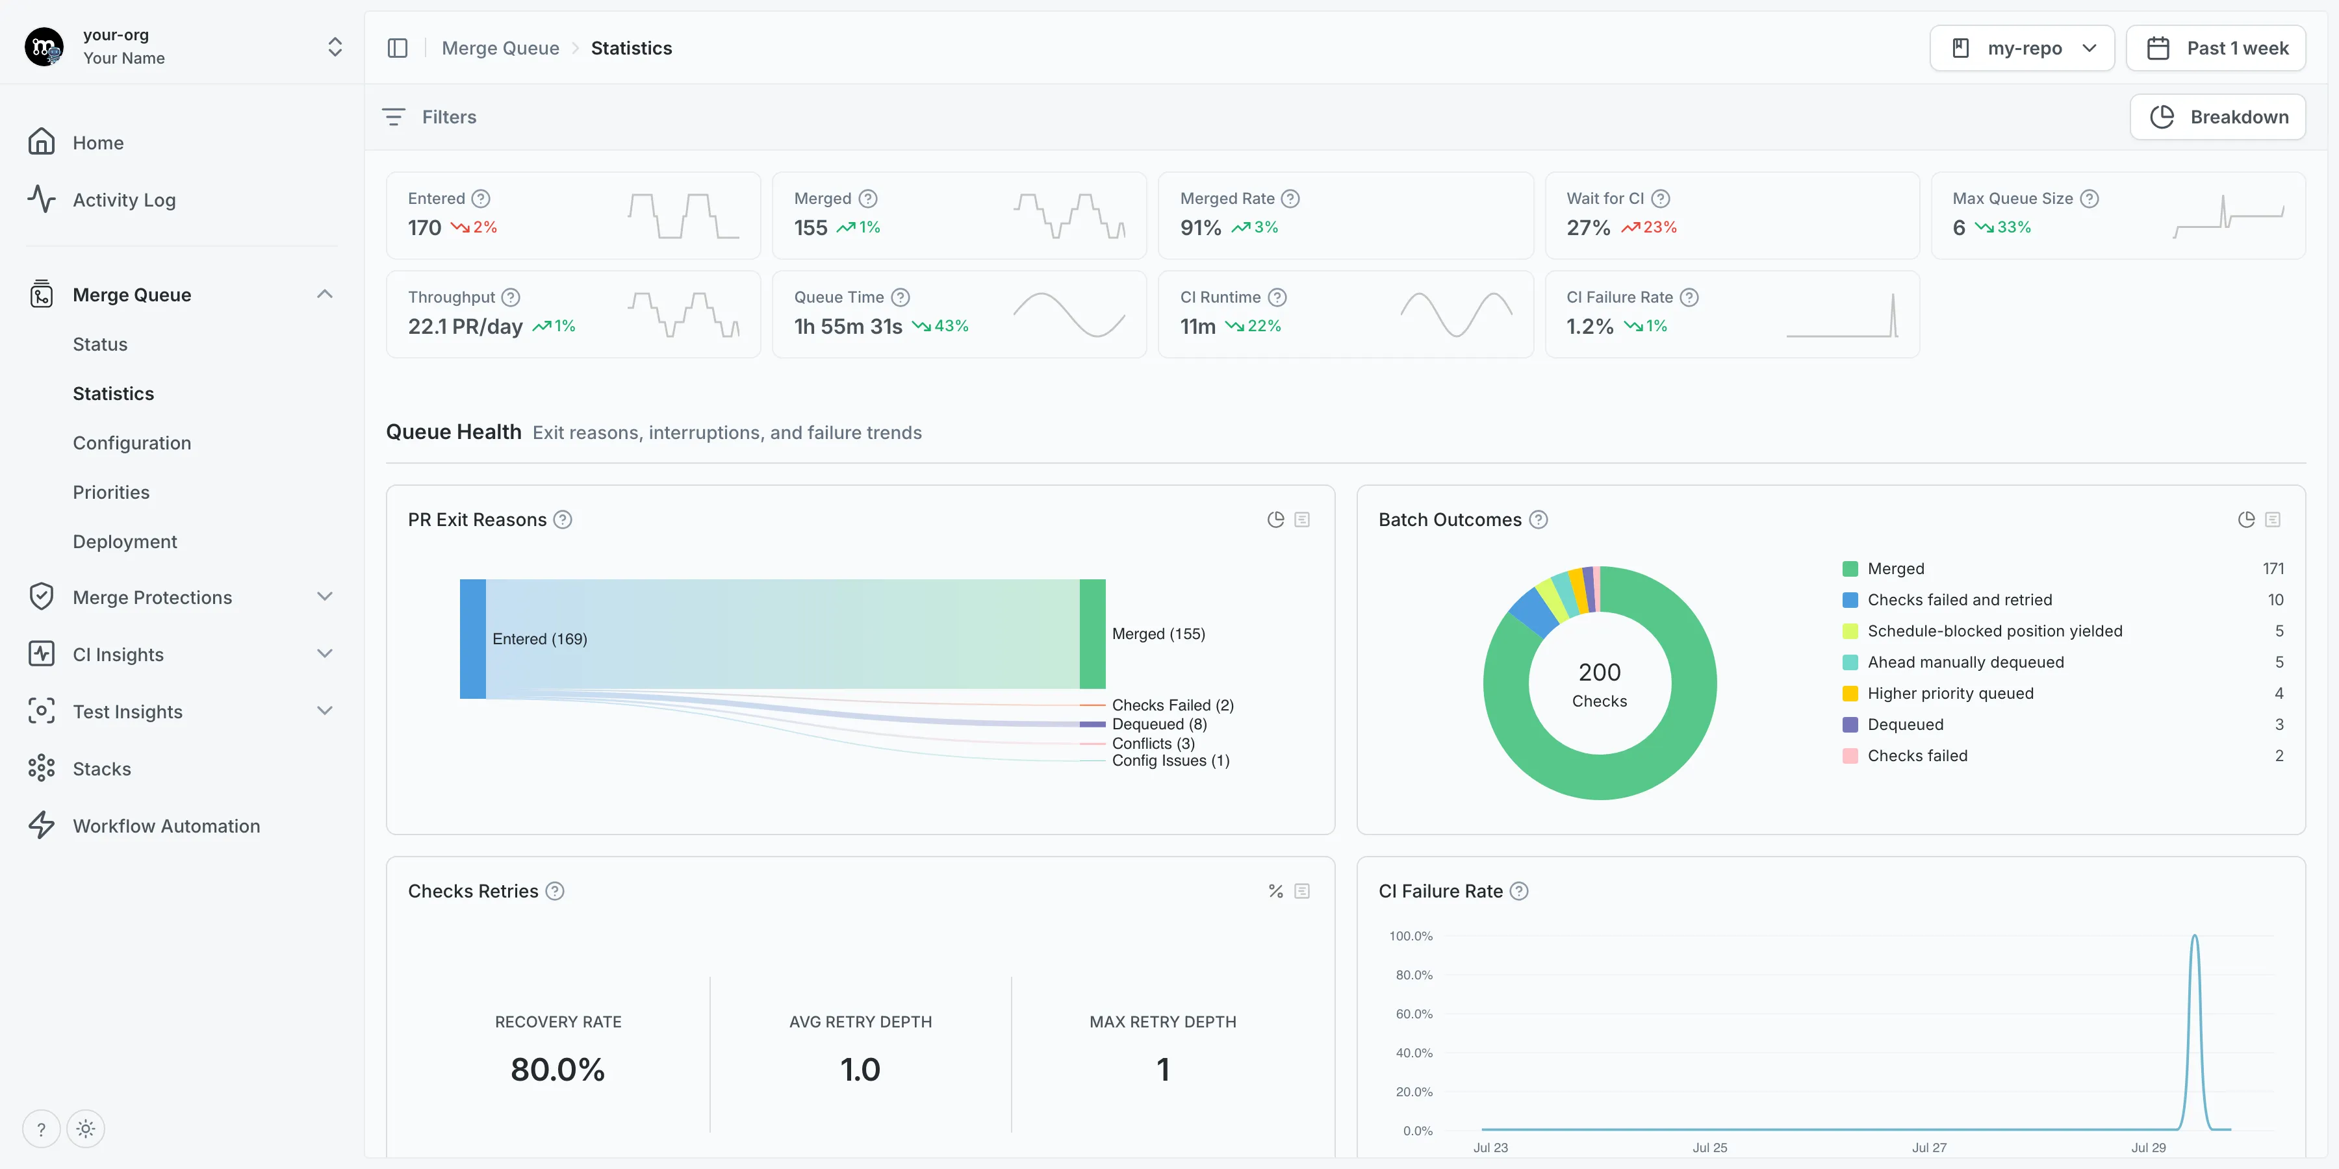Image resolution: width=2339 pixels, height=1169 pixels.
Task: Click Home in the sidebar
Action: point(98,144)
